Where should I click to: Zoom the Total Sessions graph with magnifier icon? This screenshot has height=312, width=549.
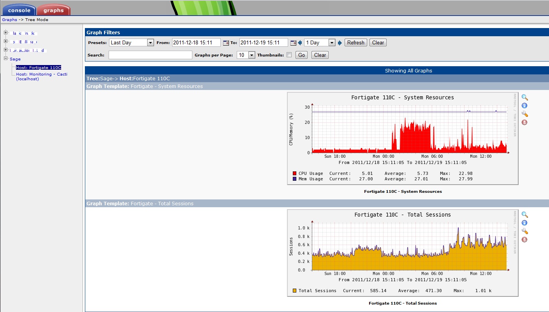tap(524, 215)
